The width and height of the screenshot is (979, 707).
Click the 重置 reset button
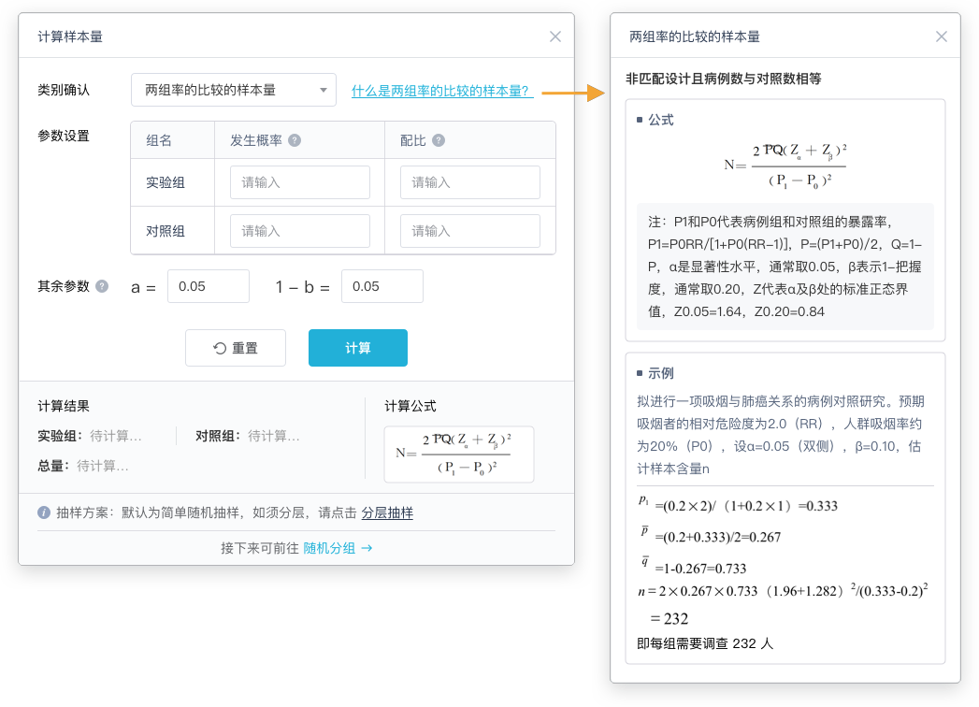tap(236, 348)
